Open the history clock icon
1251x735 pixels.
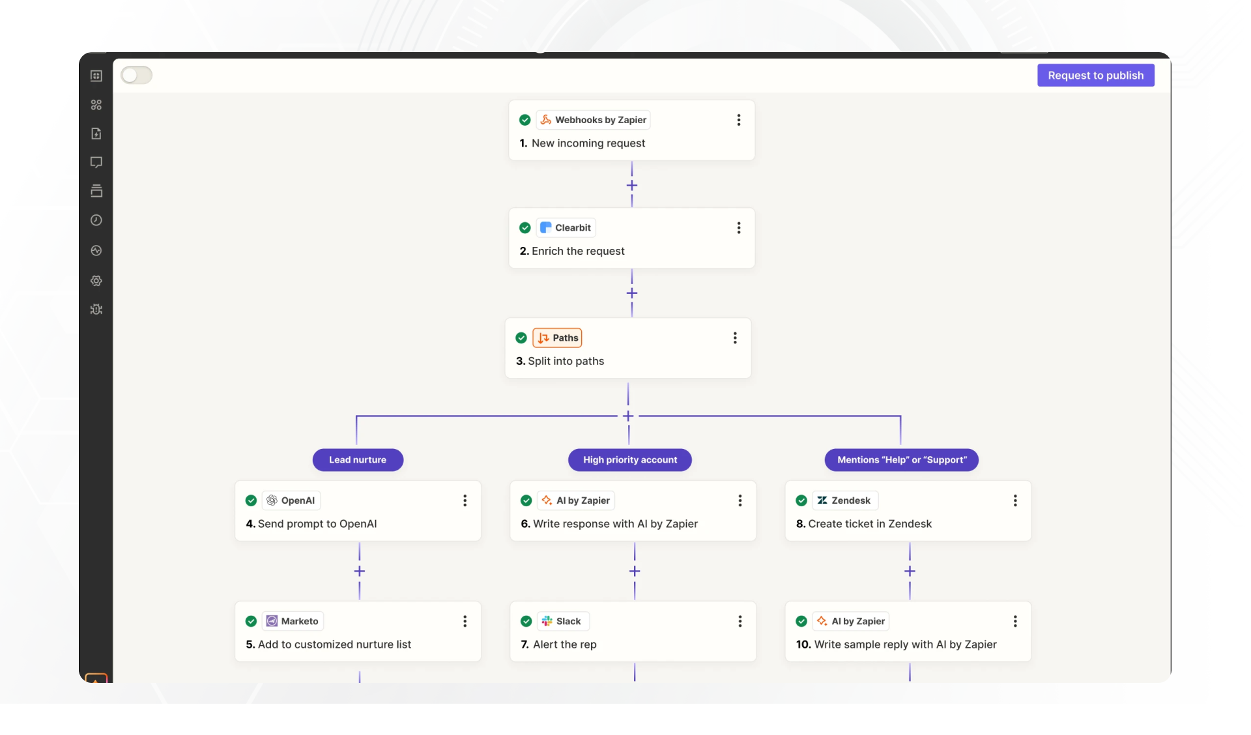point(96,220)
